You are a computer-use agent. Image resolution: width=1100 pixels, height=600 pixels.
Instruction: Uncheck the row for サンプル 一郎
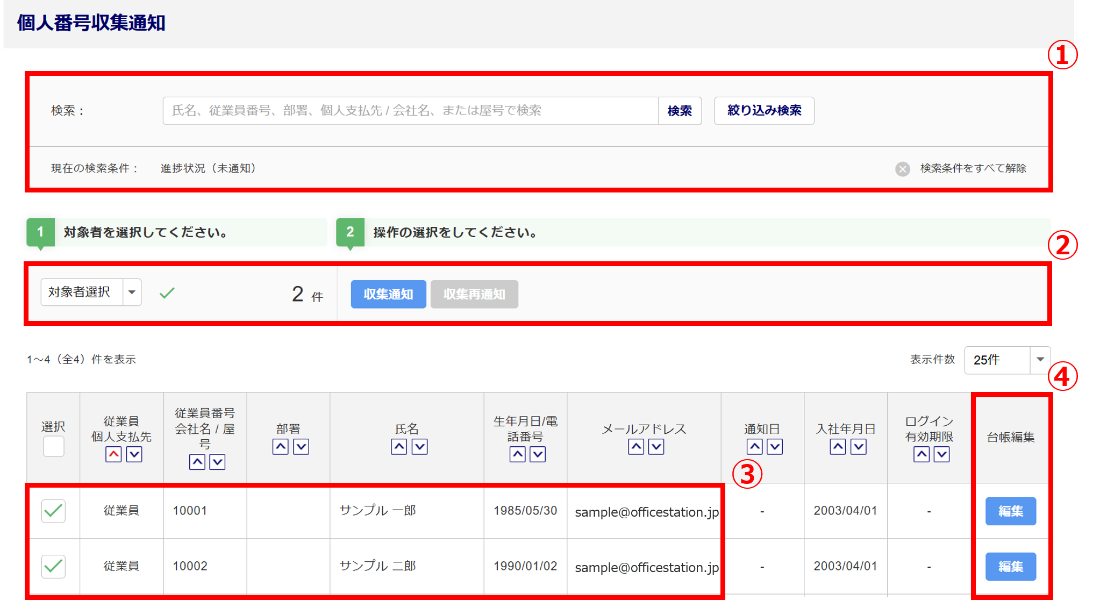click(53, 511)
